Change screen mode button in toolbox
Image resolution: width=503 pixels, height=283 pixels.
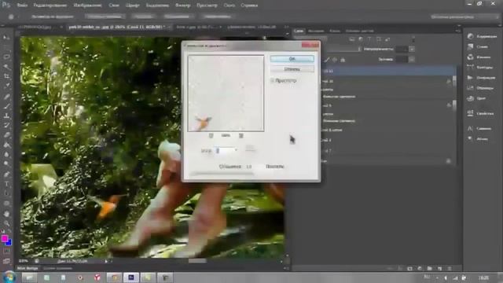point(6,261)
